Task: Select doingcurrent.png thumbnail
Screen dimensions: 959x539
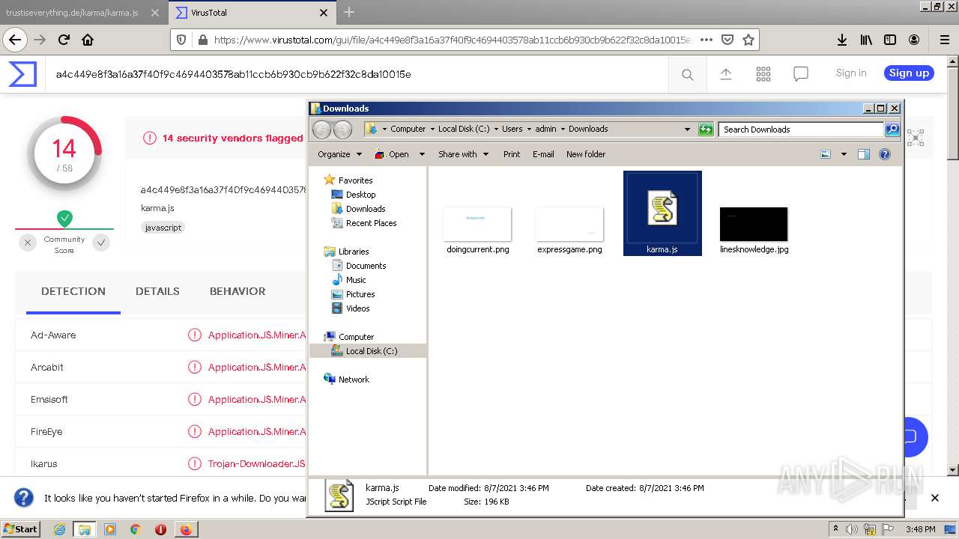Action: [477, 224]
